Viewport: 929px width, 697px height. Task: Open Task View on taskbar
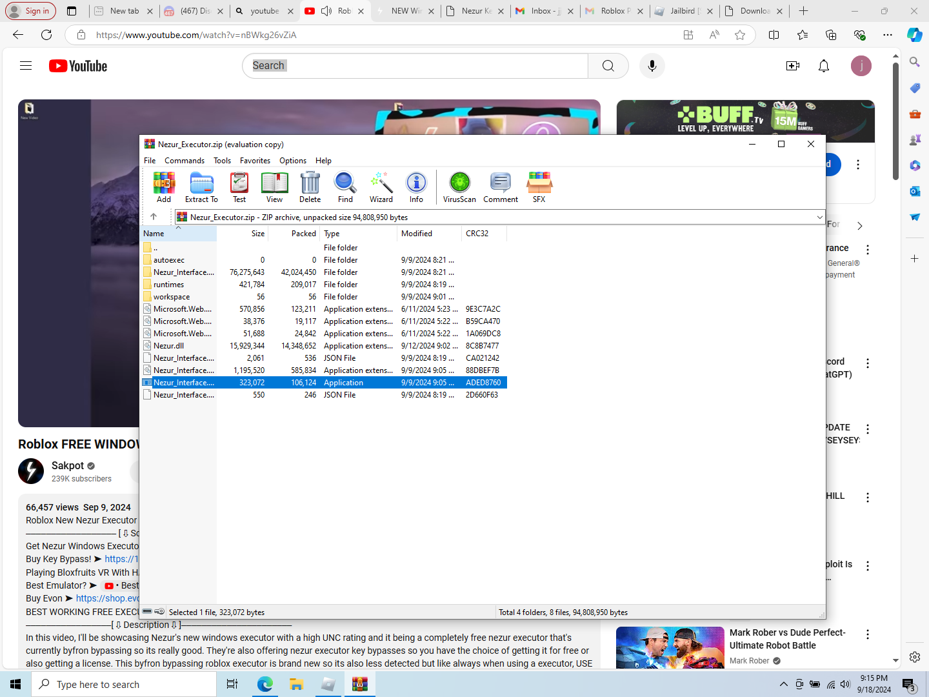(232, 684)
